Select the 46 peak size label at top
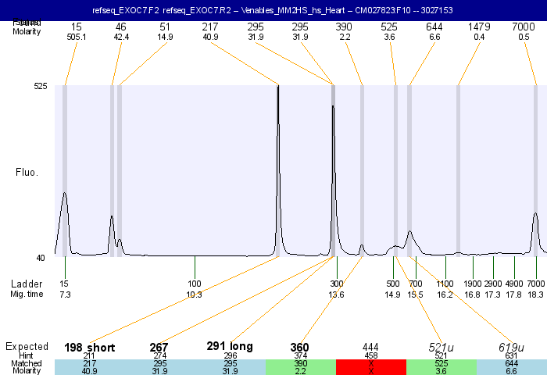547x375 pixels. (x=121, y=27)
